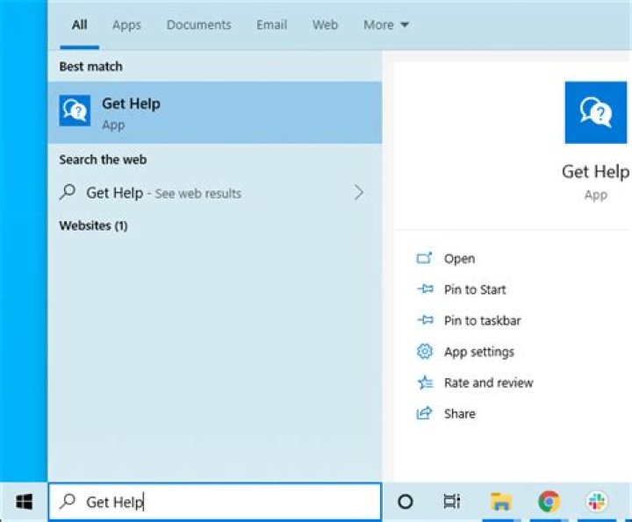Viewport: 632px width, 522px height.
Task: Select the Email search tab
Action: (x=271, y=25)
